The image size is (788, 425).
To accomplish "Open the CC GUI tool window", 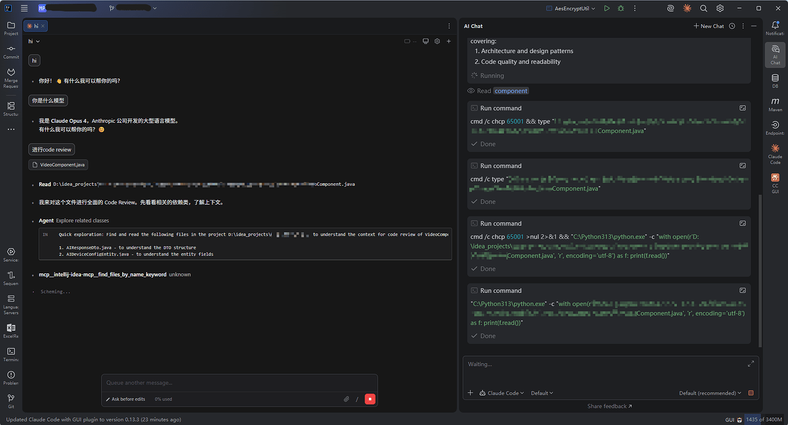I will 775,184.
